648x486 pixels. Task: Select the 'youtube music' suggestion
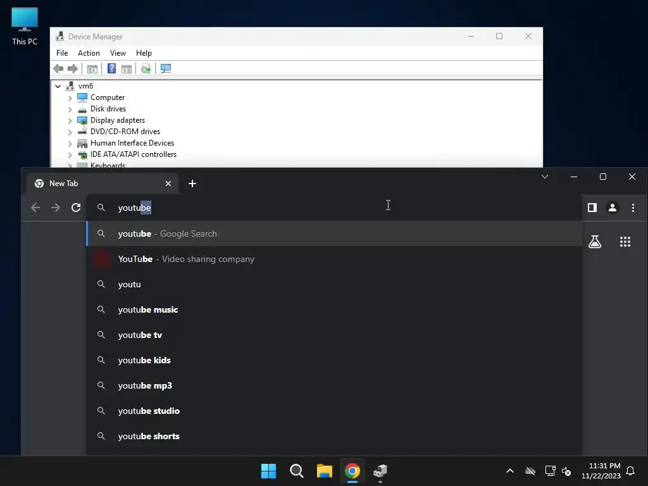pos(334,309)
